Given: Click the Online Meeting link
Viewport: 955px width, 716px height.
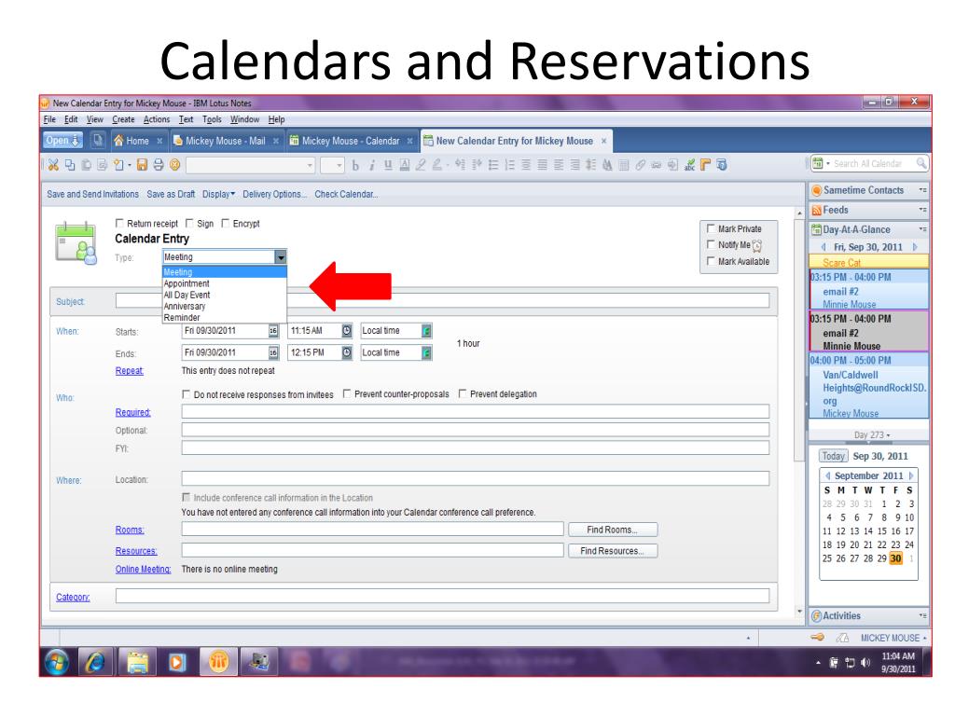Looking at the screenshot, I should pyautogui.click(x=143, y=570).
